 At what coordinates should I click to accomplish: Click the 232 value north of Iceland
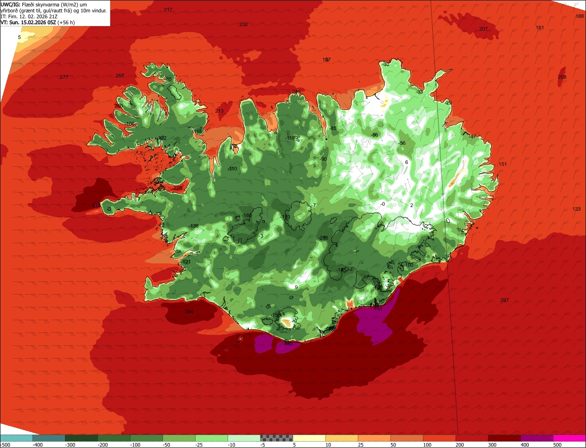click(x=244, y=24)
